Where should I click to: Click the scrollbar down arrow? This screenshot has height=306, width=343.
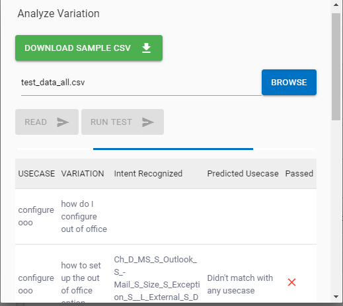click(x=336, y=297)
